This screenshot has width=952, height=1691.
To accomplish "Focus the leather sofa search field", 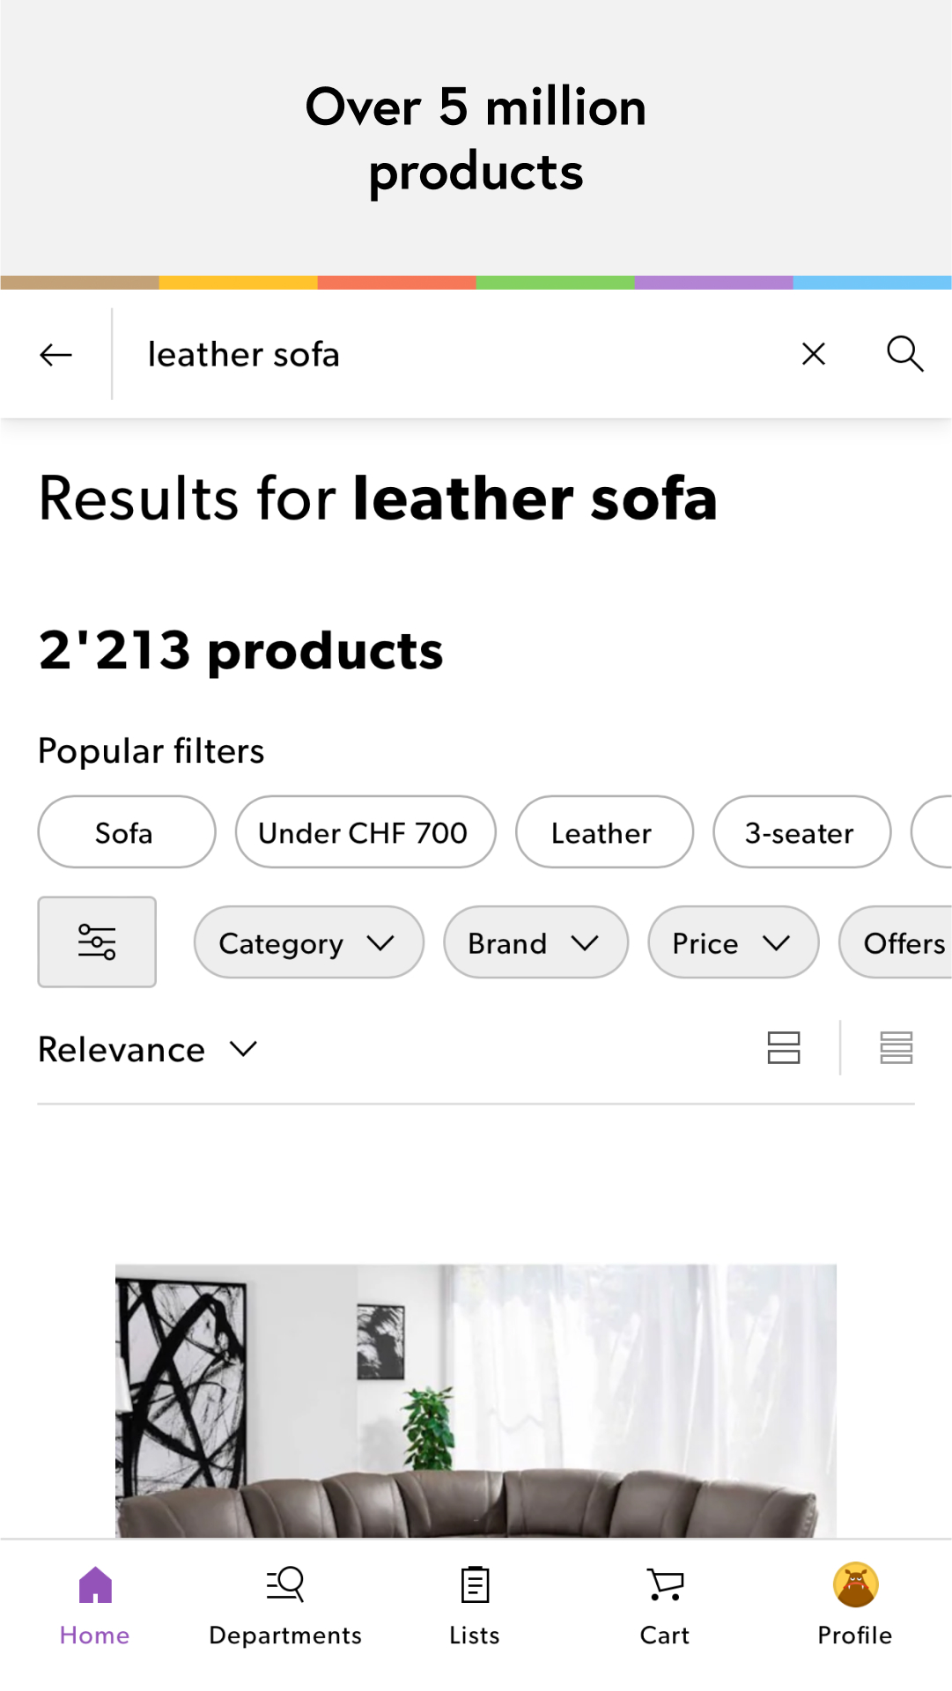I will (449, 354).
